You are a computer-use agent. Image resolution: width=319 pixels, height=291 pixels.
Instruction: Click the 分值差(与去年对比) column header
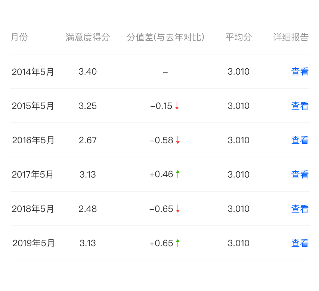pyautogui.click(x=165, y=37)
